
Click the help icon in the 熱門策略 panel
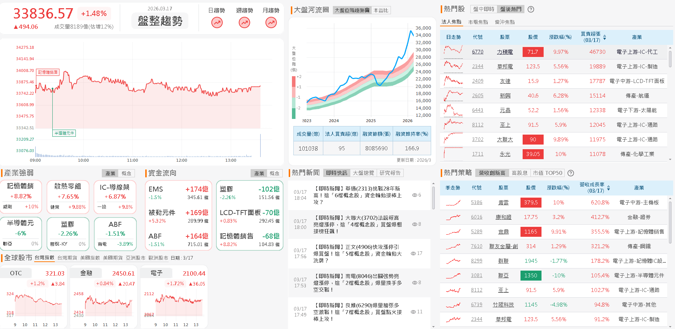(571, 173)
